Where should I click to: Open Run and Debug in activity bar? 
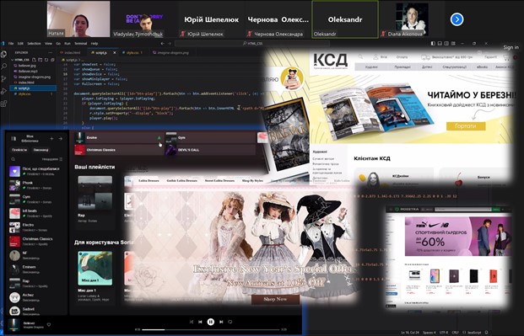pos(3,91)
